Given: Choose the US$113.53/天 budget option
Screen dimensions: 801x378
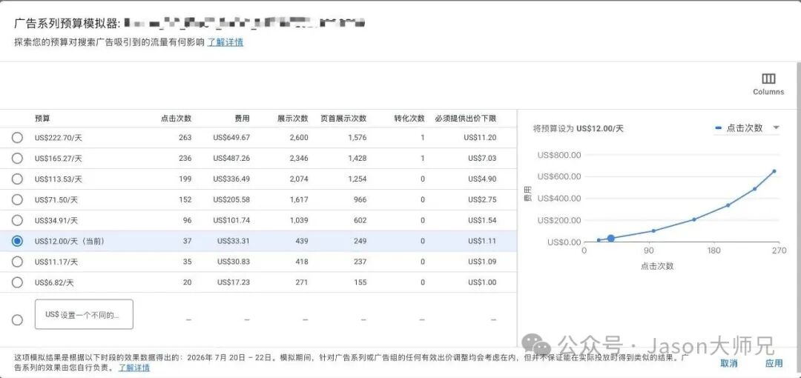Looking at the screenshot, I should click(x=17, y=179).
